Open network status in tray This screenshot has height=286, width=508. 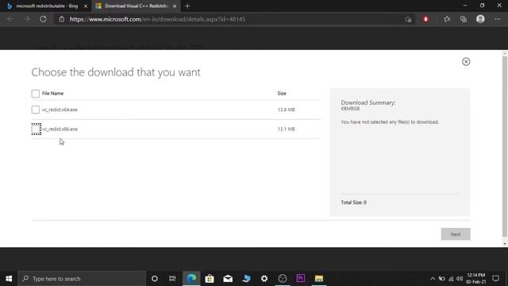point(451,279)
